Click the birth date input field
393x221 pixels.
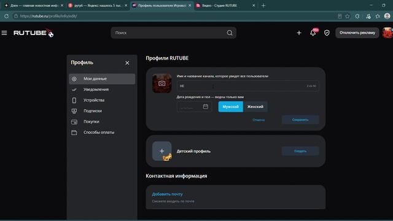pos(194,107)
